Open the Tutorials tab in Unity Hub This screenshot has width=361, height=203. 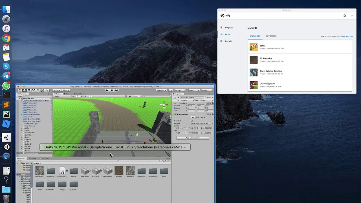(x=271, y=36)
